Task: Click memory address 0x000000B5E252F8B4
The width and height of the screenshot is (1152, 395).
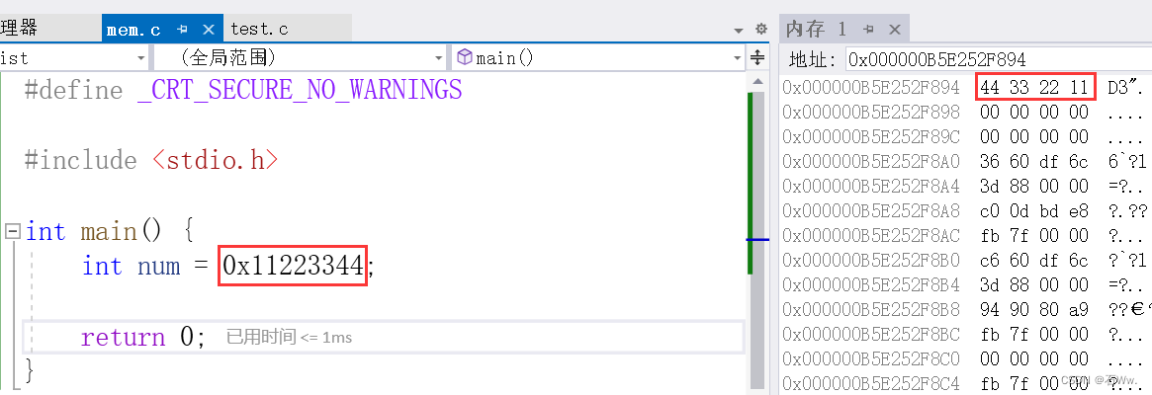Action: point(871,284)
